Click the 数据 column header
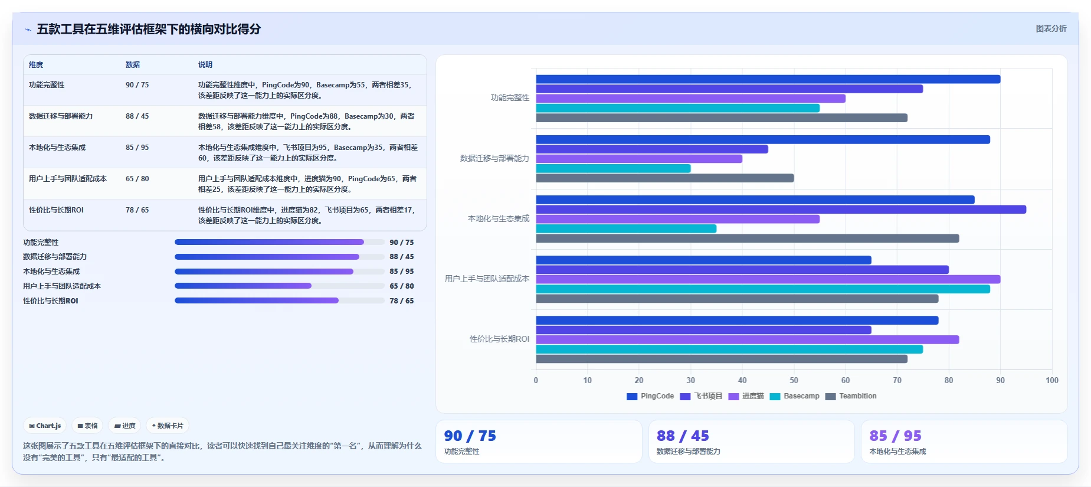The width and height of the screenshot is (1091, 487). point(133,65)
